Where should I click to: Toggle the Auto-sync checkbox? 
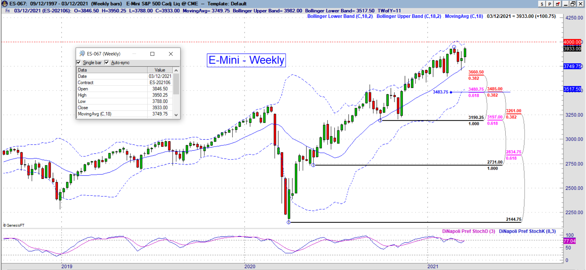[x=107, y=62]
